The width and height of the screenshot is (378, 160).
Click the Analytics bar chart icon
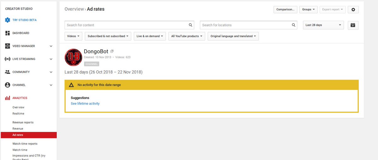[x=8, y=98]
